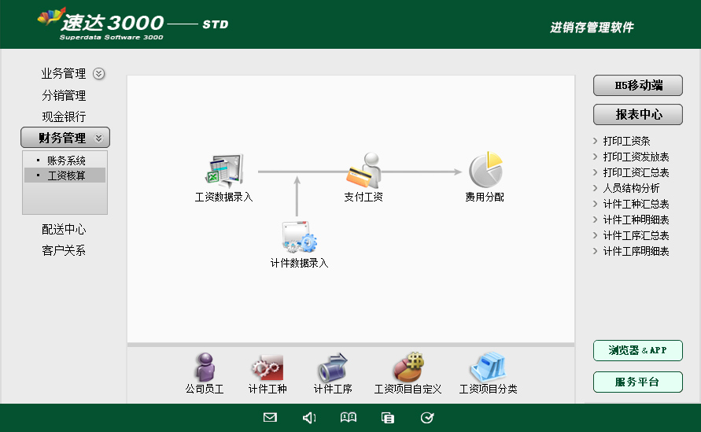Open the 计件工序明细表 report link
701x432 pixels.
(x=636, y=251)
